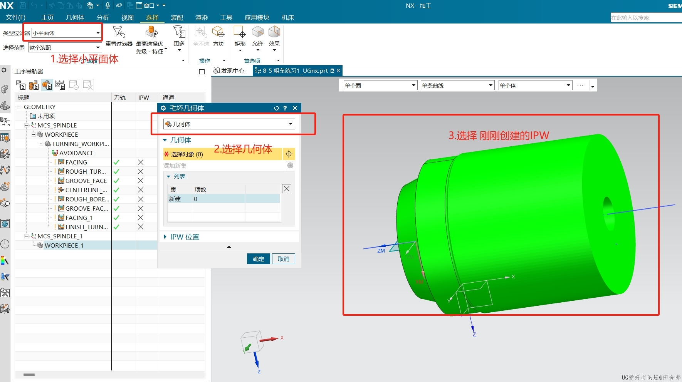Open the 单个面 face rule dropdown
This screenshot has width=682, height=382.
point(380,85)
